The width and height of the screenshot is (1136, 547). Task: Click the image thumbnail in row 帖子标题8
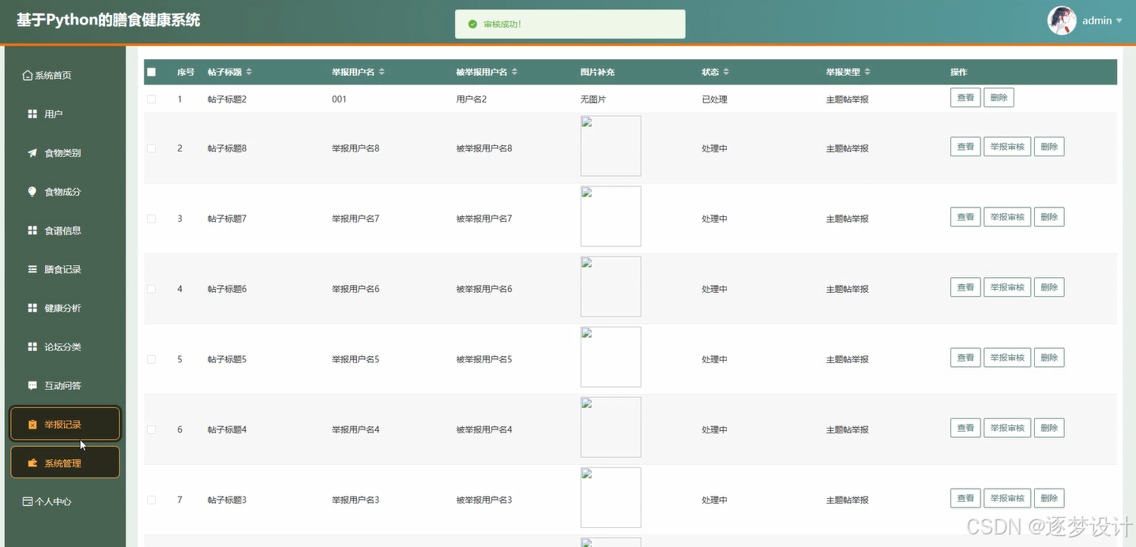611,146
